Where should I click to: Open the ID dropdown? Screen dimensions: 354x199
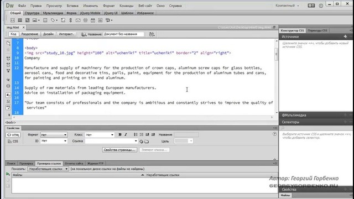coord(54,141)
